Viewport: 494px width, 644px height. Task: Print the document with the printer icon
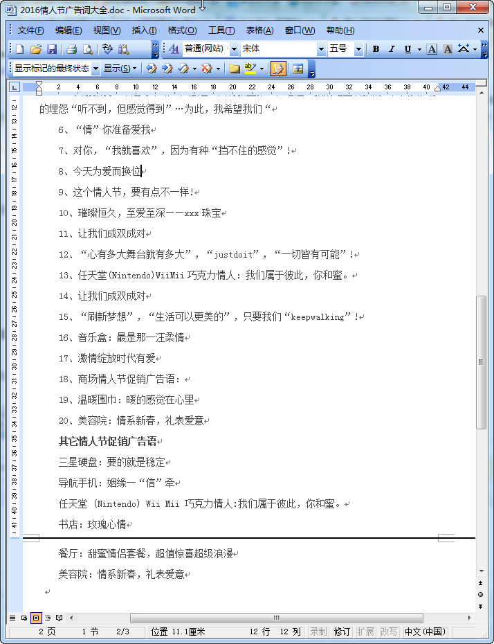[x=72, y=49]
